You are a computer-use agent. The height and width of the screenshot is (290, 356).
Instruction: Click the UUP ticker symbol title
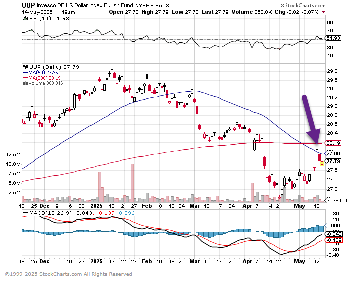tap(28, 5)
